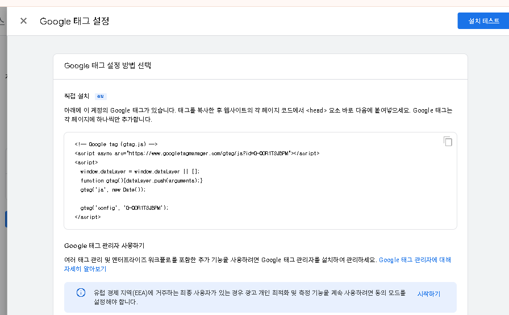This screenshot has width=509, height=315.
Task: Click the 시작하기 link in the EEA notice
Action: (x=428, y=294)
